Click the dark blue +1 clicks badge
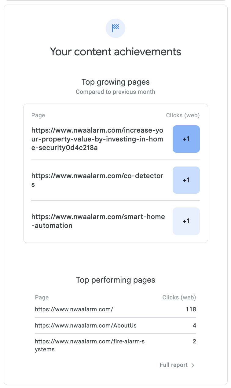The image size is (231, 388). [x=186, y=139]
